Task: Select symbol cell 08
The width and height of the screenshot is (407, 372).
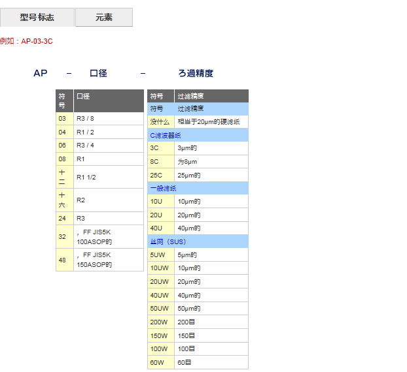Action: click(x=65, y=159)
